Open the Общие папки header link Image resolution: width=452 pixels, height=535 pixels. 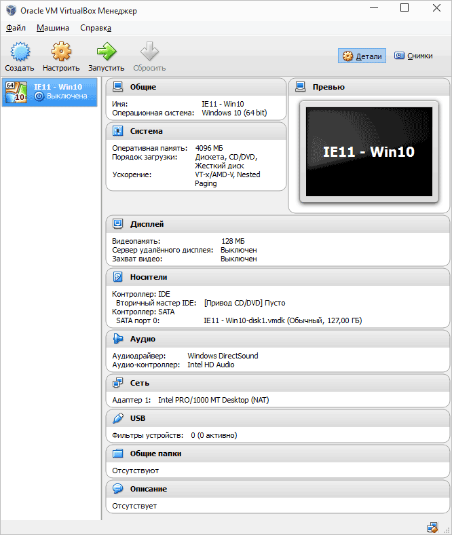[155, 454]
